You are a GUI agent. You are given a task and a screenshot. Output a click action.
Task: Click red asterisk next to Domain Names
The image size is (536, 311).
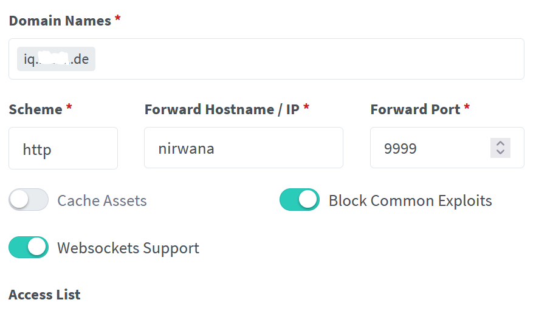pos(117,19)
